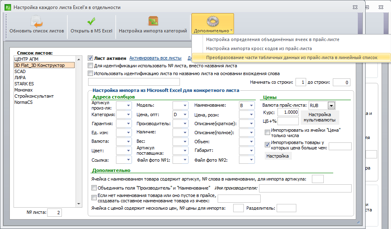Viewport: 391px width, 229px height.
Task: Click sheet list scrollbar down arrow
Action: point(79,204)
